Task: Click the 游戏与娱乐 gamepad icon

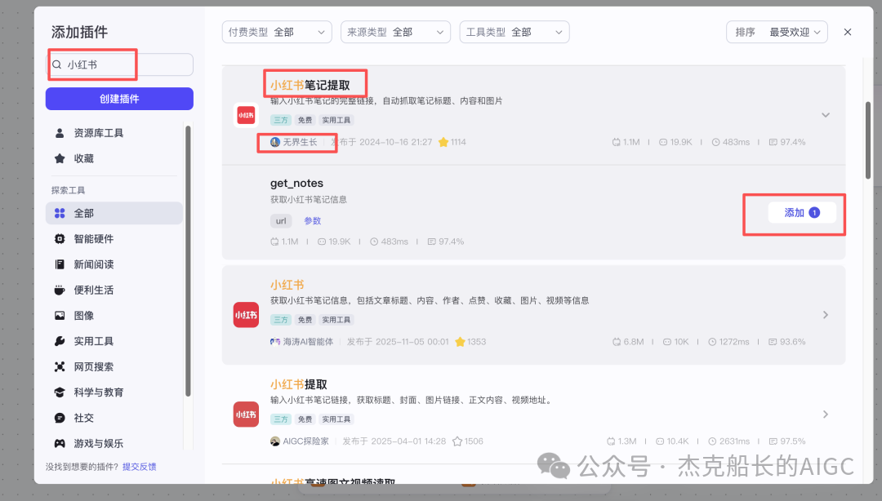Action: (60, 444)
